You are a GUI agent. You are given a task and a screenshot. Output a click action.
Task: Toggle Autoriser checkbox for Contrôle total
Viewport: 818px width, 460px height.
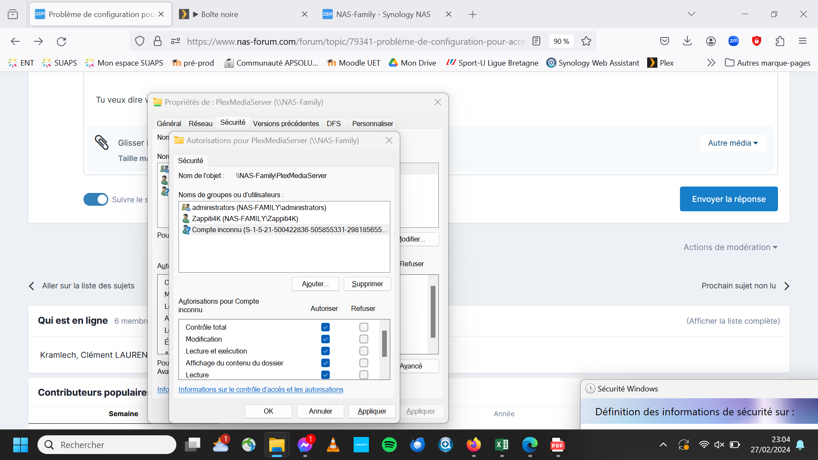[x=325, y=327]
